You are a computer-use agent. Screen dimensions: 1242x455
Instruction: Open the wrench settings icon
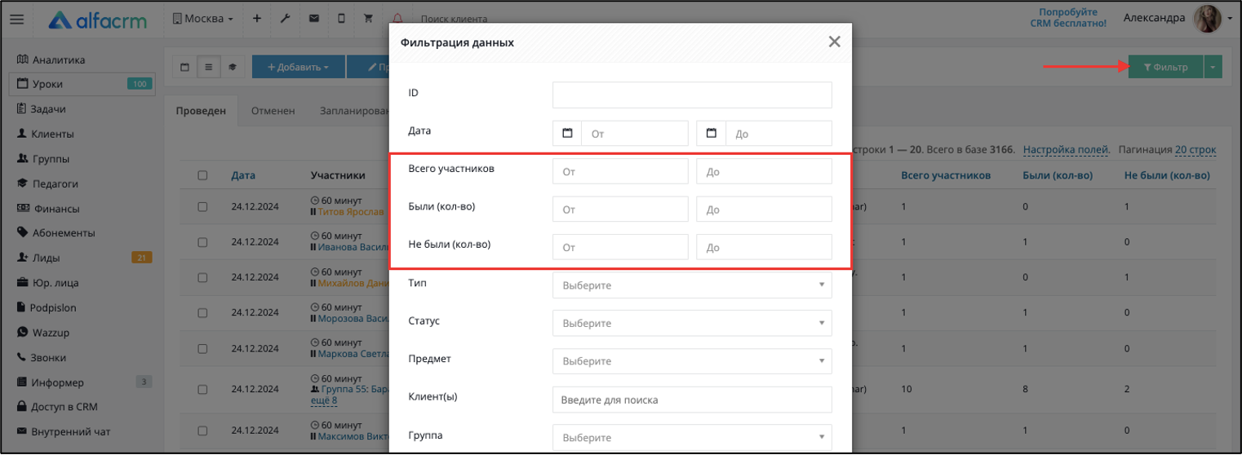click(285, 19)
